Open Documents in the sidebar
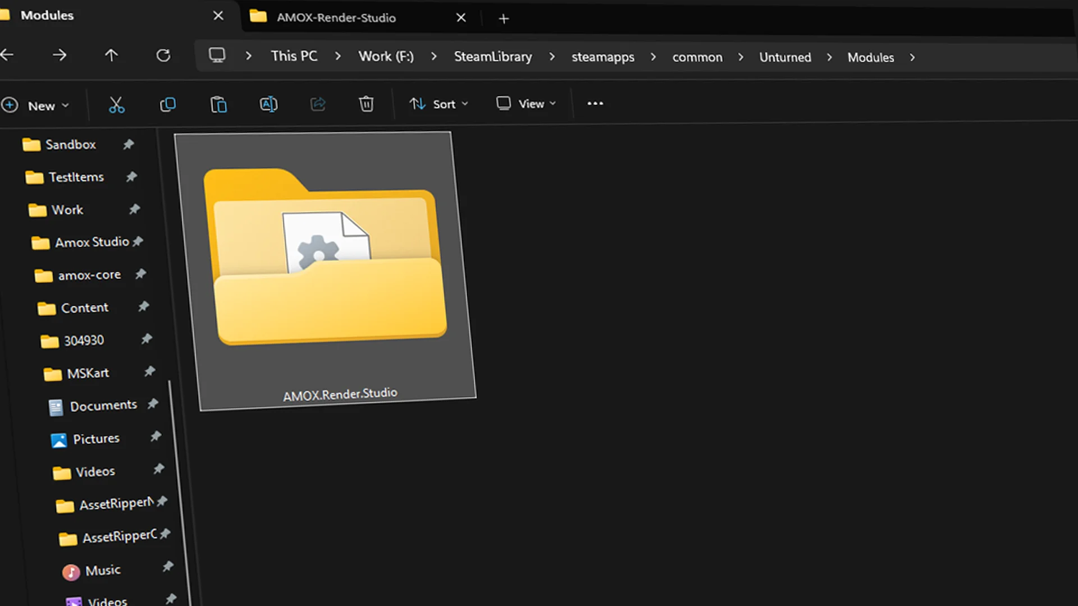Screen dimensions: 1078x606 pyautogui.click(x=93, y=406)
